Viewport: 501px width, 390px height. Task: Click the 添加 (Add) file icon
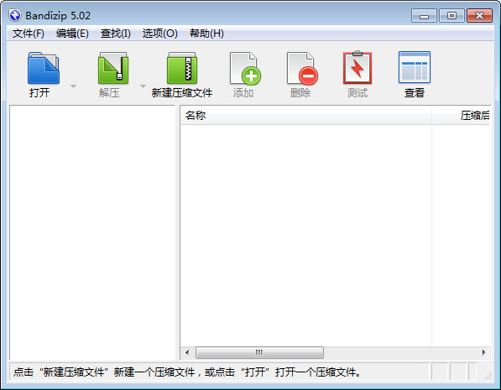click(x=245, y=68)
